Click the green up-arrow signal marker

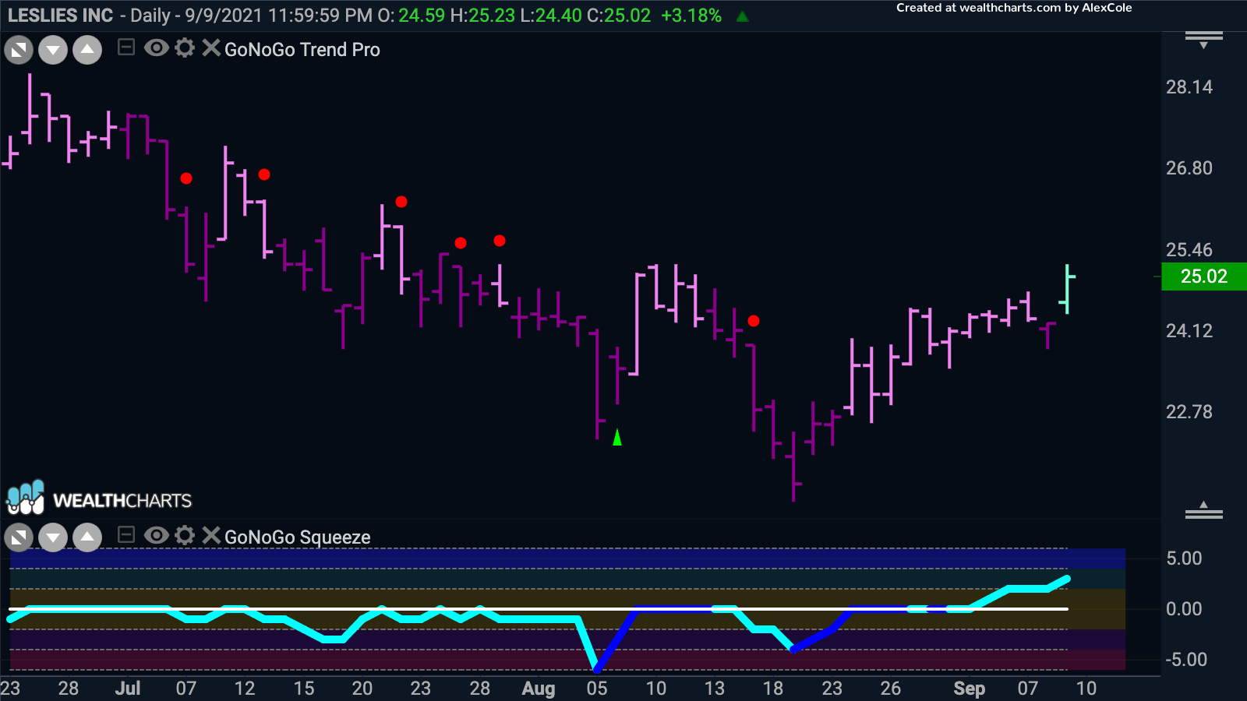(x=617, y=438)
